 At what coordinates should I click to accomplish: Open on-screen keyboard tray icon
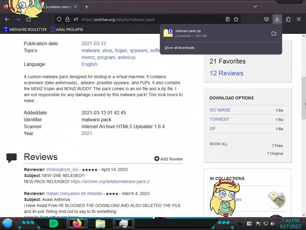[249, 223]
